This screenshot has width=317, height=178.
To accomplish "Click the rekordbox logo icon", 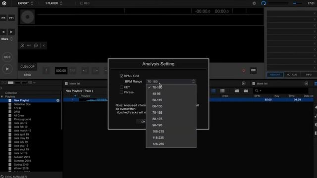I will [x=4, y=3].
